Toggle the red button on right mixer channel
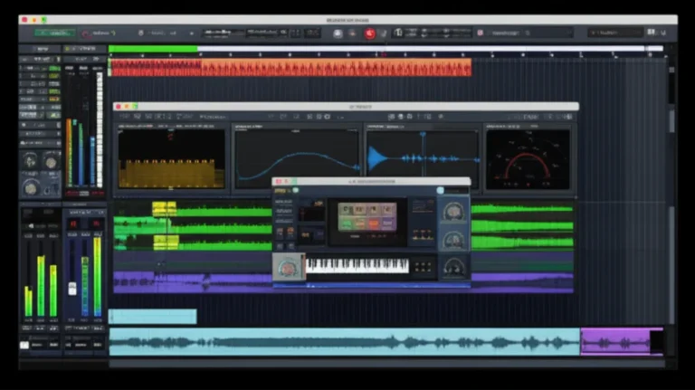695x390 pixels. click(x=96, y=224)
